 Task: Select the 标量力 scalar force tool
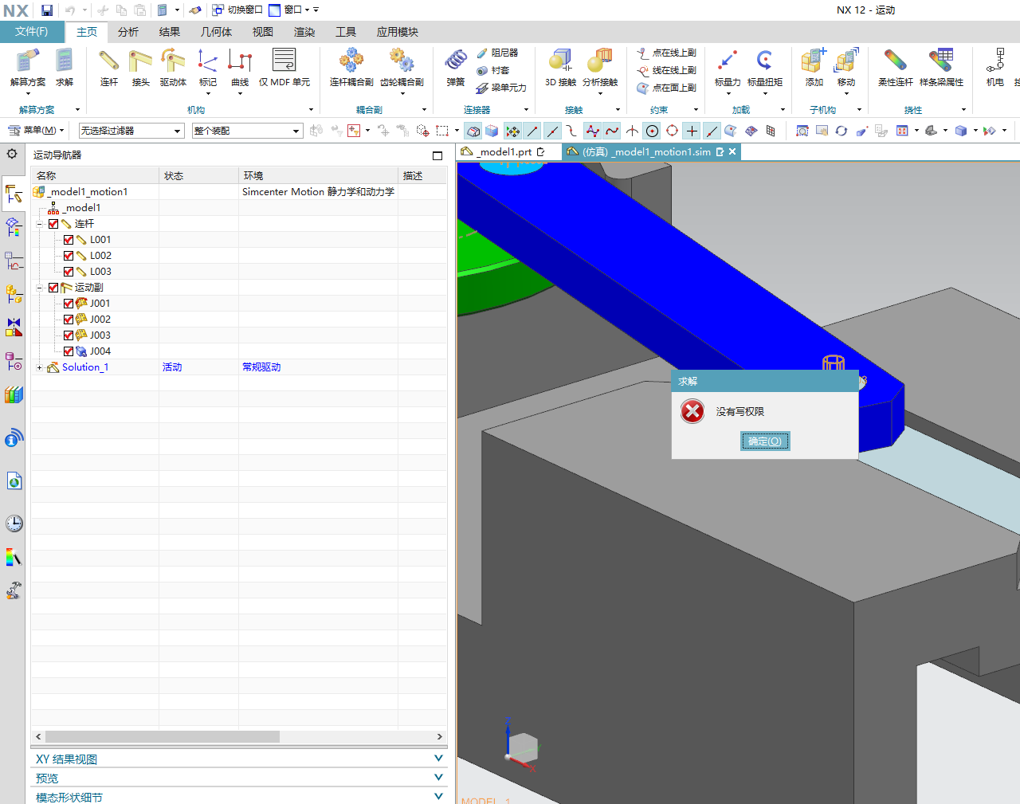(x=728, y=68)
